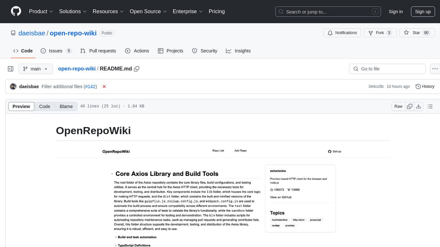Click the Sign up button
The height and width of the screenshot is (247, 440).
pyautogui.click(x=423, y=11)
